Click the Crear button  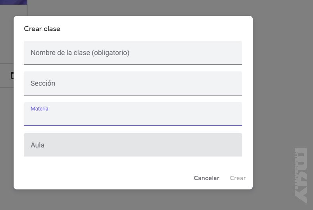[238, 178]
